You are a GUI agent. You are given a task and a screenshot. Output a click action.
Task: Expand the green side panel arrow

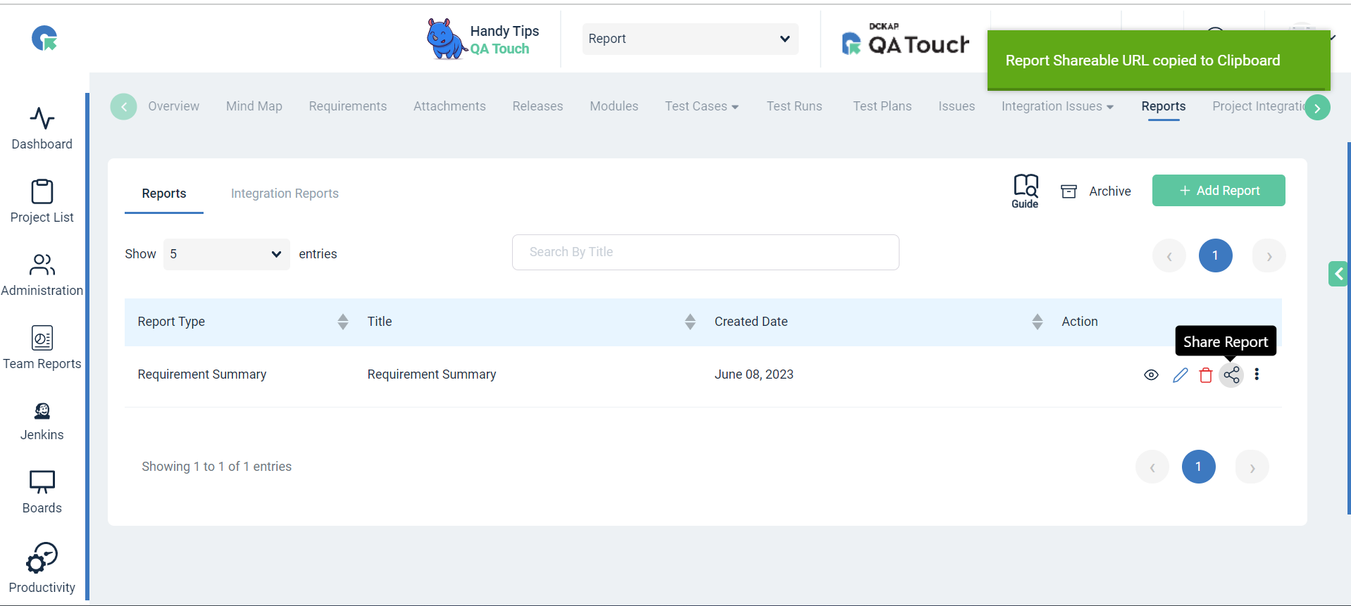coord(1338,274)
